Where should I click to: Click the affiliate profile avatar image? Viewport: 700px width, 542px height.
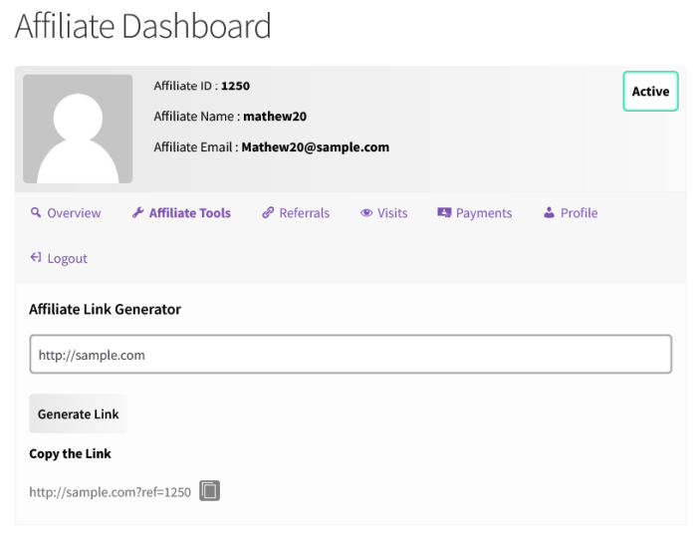(x=78, y=129)
